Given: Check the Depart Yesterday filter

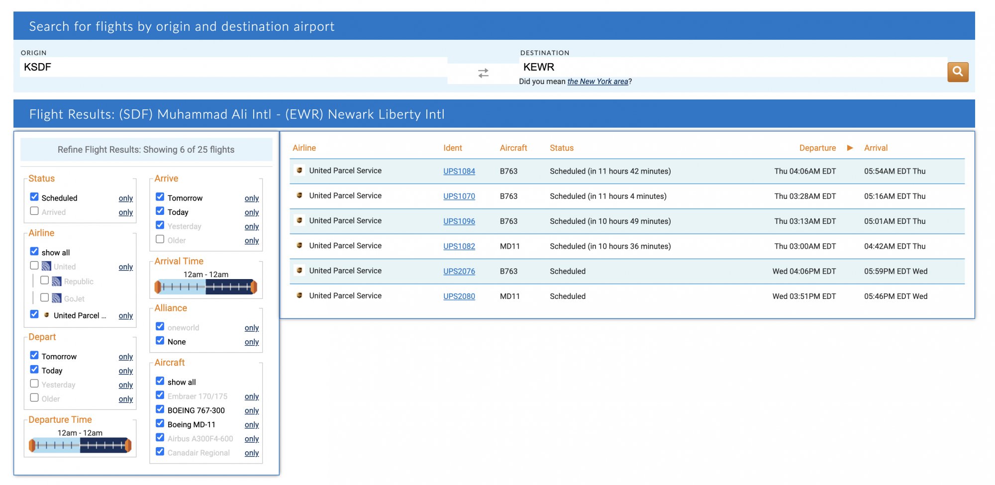Looking at the screenshot, I should [34, 384].
